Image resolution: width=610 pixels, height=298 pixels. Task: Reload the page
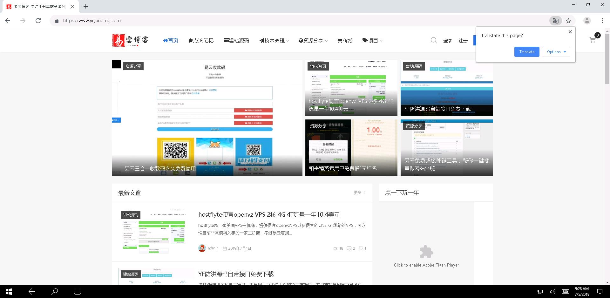(38, 21)
